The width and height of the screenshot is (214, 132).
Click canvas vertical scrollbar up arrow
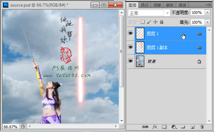pos(122,13)
